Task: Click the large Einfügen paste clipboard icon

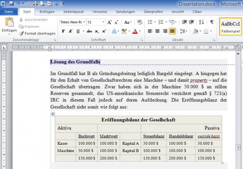Action: (9, 22)
